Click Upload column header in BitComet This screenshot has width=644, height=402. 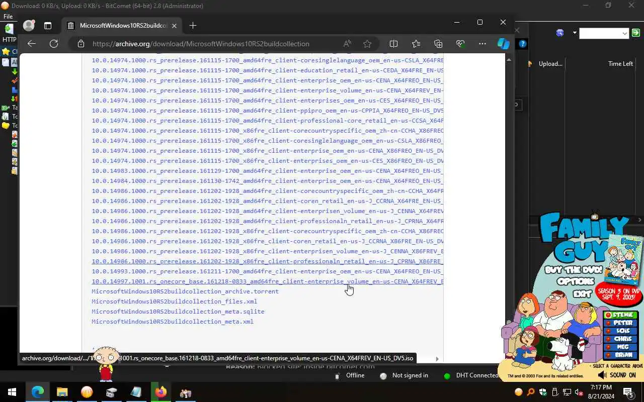[x=550, y=64]
